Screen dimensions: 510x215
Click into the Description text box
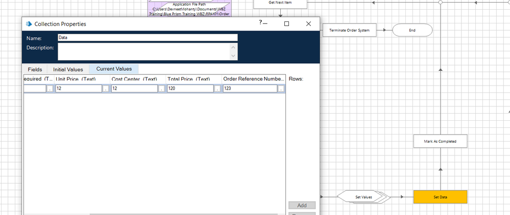pyautogui.click(x=144, y=51)
